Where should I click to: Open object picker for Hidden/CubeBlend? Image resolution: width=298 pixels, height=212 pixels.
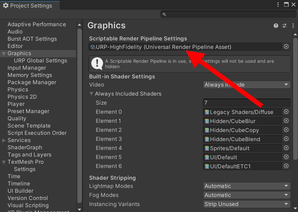click(x=286, y=139)
